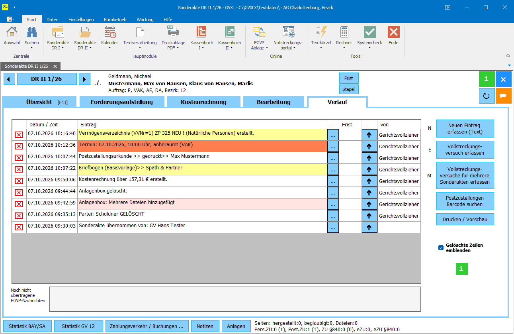Open Textkürzel lightning icon
Image resolution: width=514 pixels, height=334 pixels.
coord(321,32)
